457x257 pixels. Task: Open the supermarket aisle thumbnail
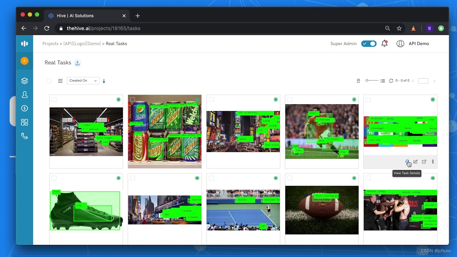click(x=86, y=132)
